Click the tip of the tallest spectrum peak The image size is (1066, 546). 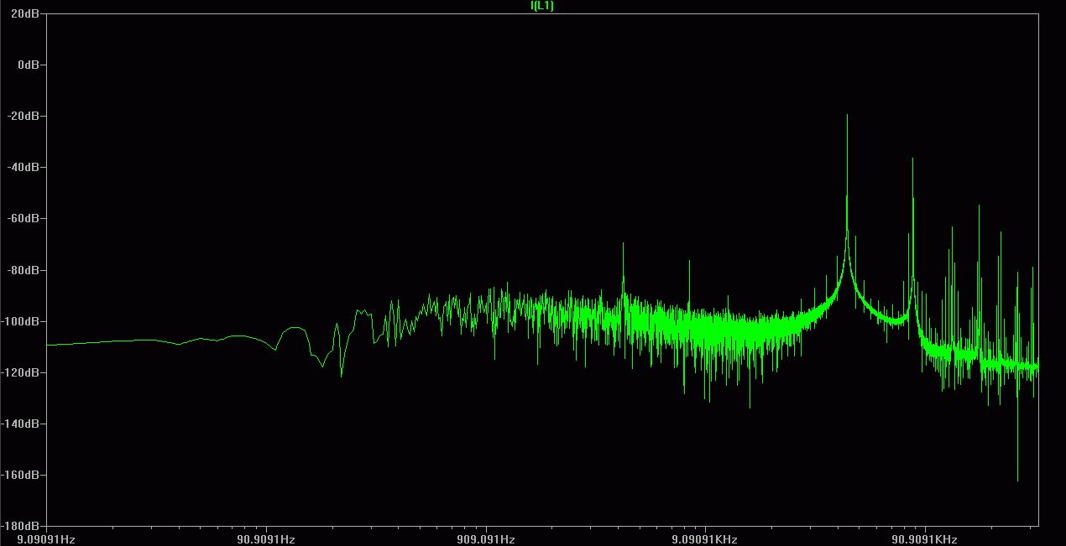(847, 115)
